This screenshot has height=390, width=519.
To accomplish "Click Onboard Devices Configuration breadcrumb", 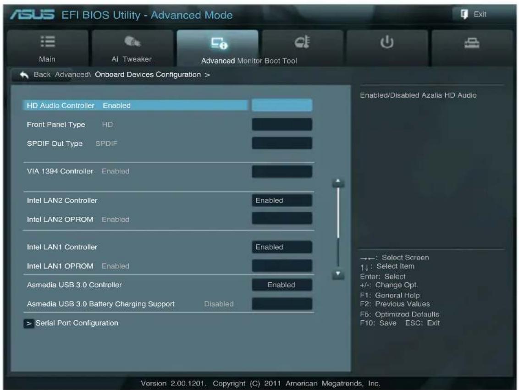I will pyautogui.click(x=148, y=74).
